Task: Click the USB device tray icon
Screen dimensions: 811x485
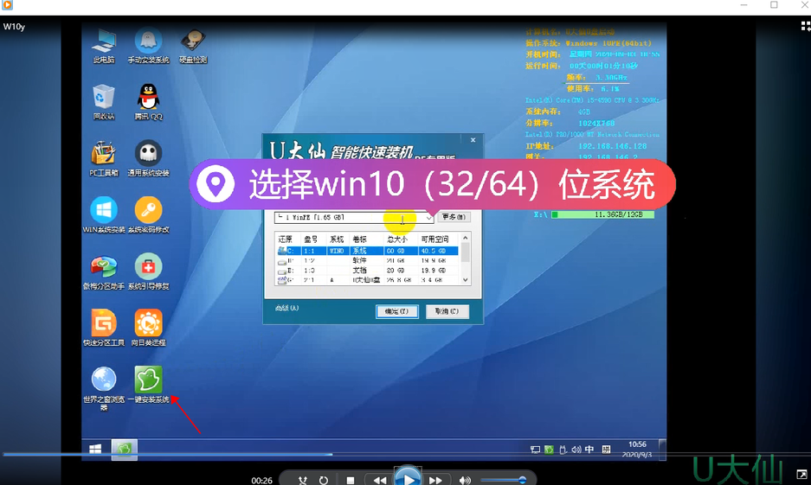Action: tap(563, 450)
